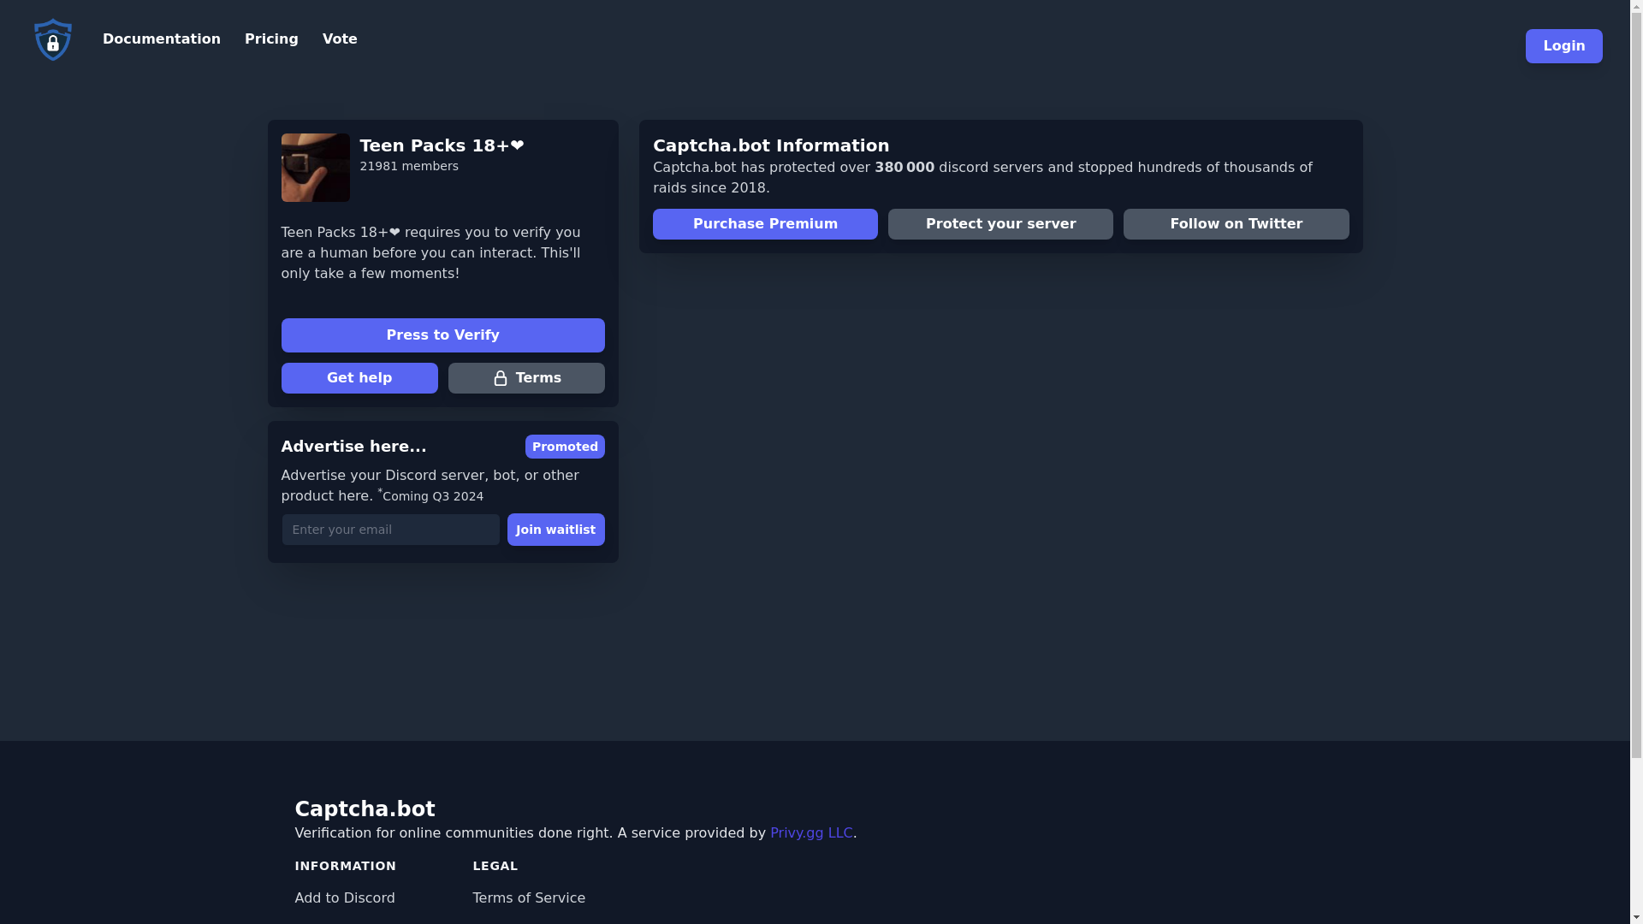
Task: Click Follow on Twitter button
Action: pos(1236,224)
